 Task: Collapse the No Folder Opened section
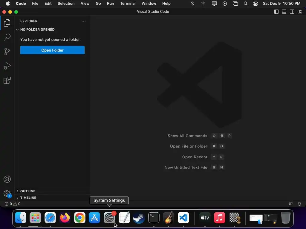tap(52, 30)
